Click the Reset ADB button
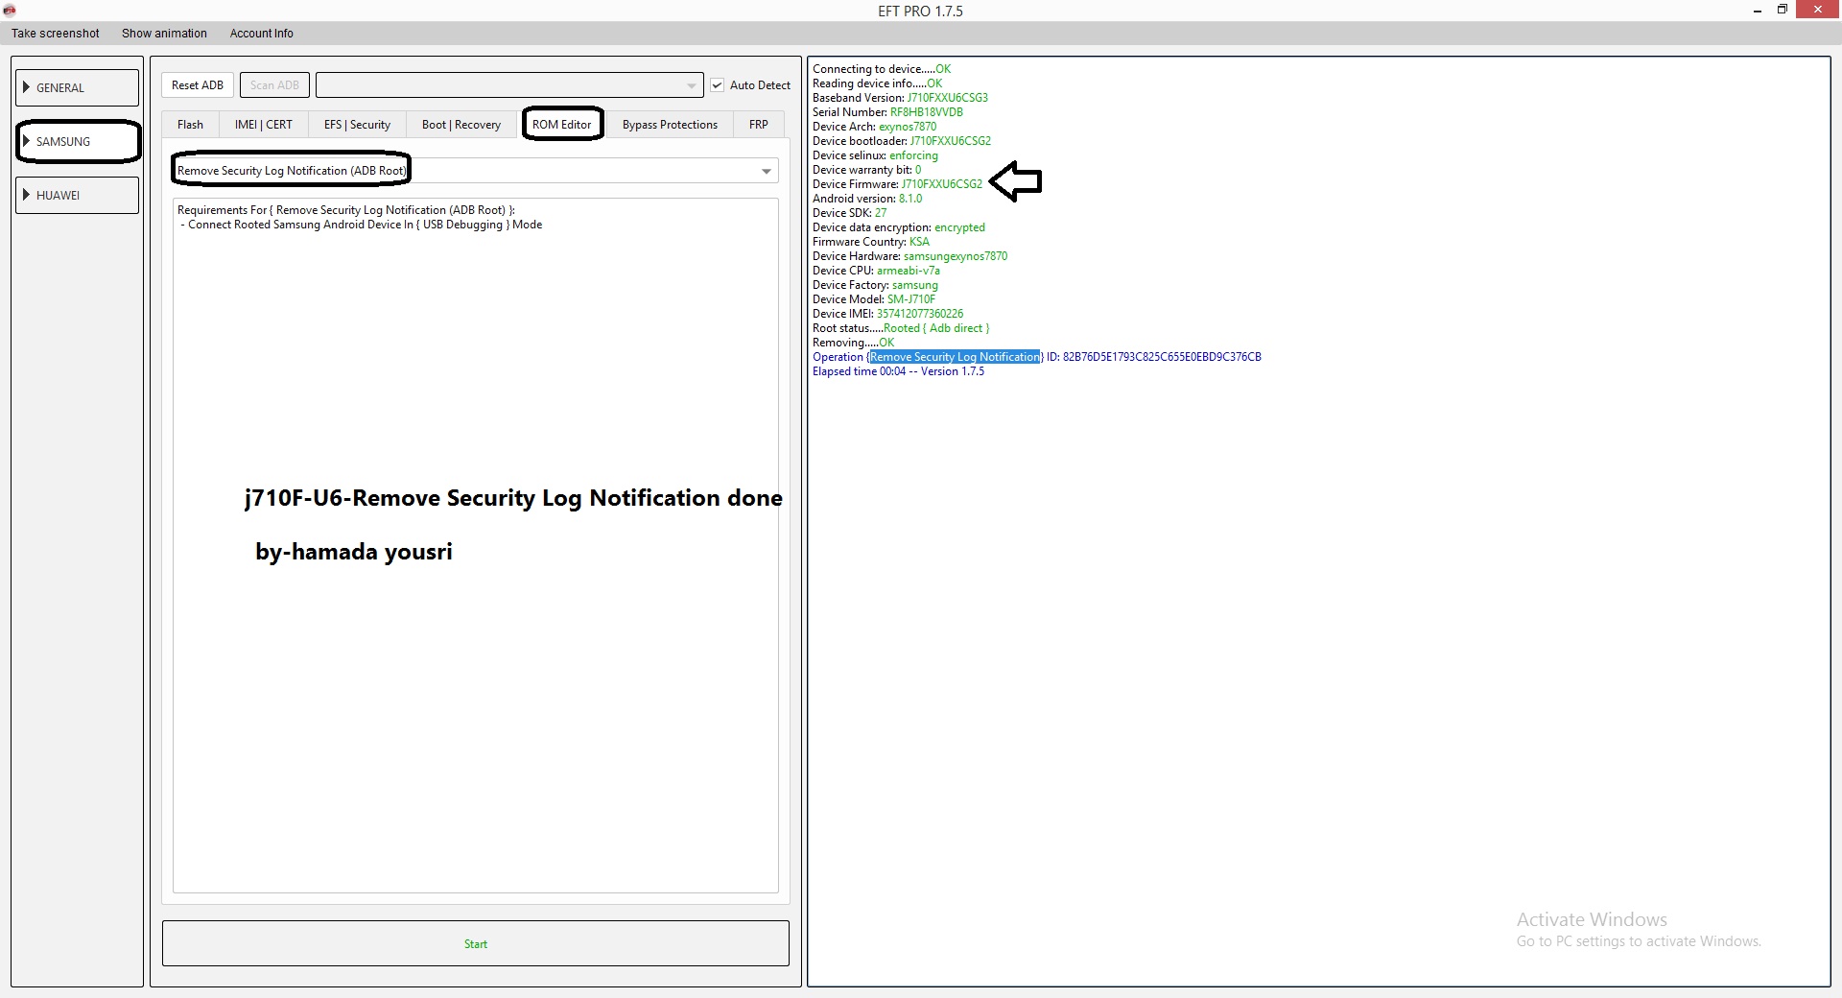Viewport: 1842px width, 998px height. [198, 85]
